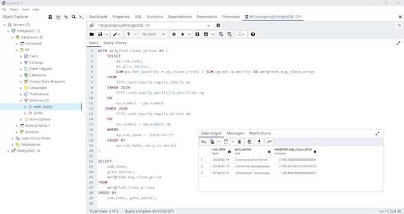404x214 pixels.
Task: Select the Login/Group Roles tree item
Action: pos(35,138)
